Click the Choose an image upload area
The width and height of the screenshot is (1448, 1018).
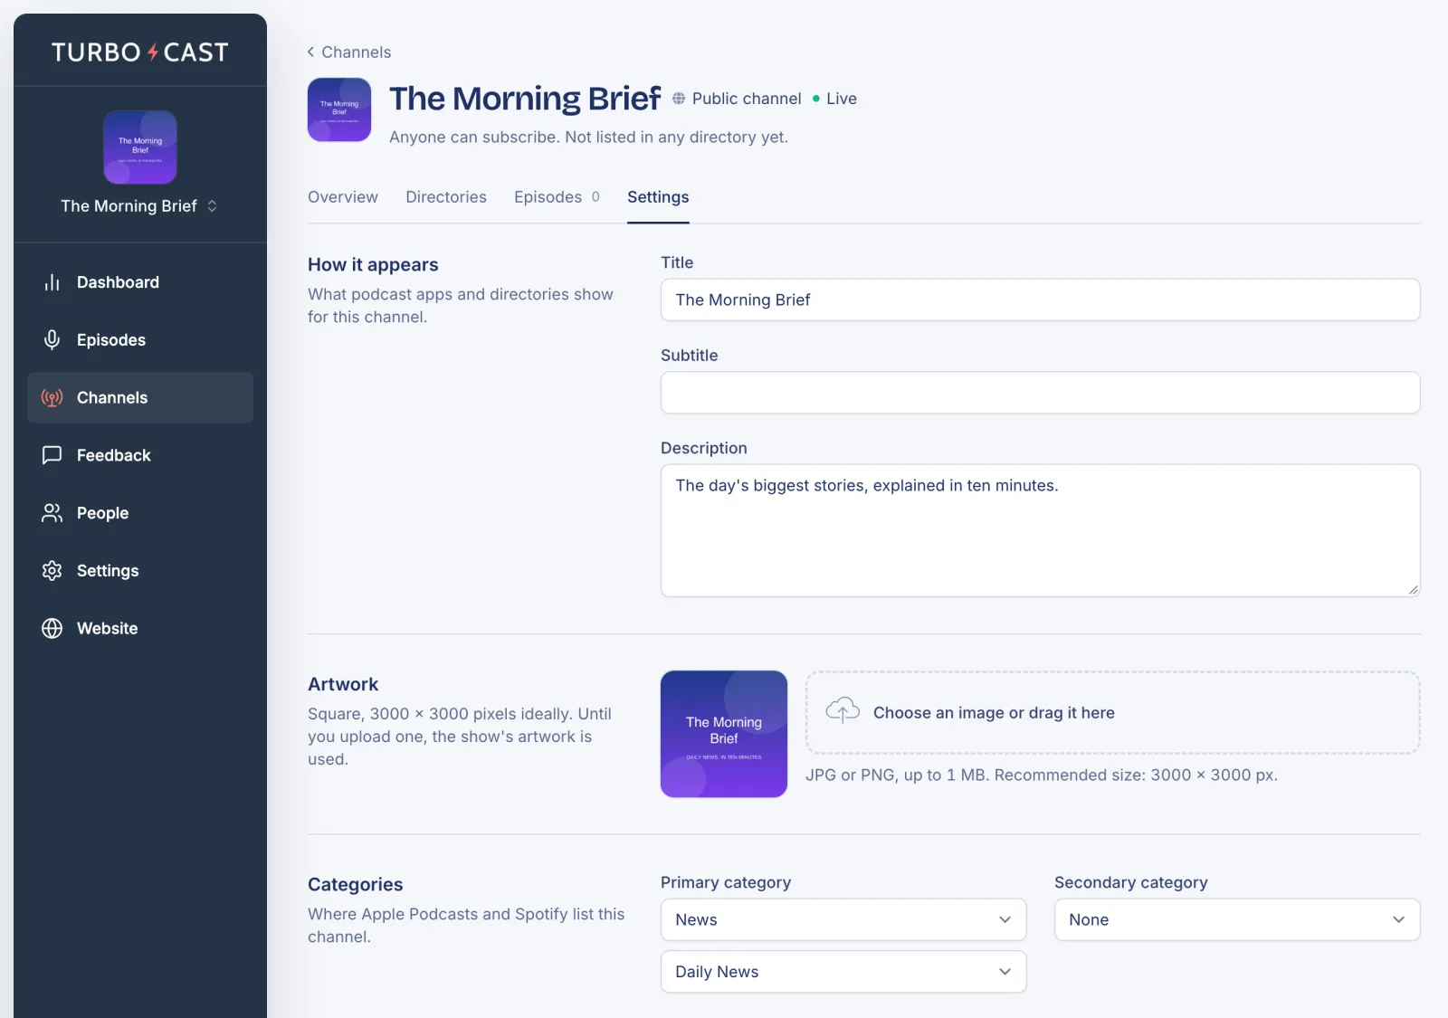(1113, 712)
